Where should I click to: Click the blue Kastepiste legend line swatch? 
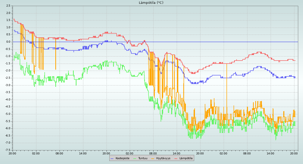click(112, 158)
